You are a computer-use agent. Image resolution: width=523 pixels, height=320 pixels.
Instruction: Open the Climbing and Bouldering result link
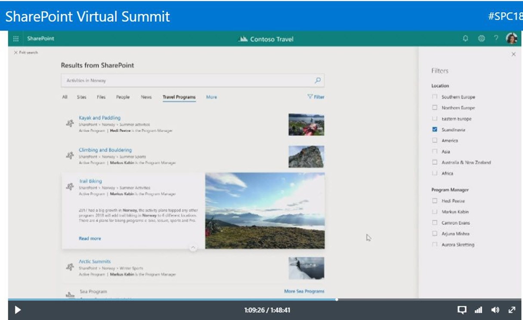pos(105,150)
